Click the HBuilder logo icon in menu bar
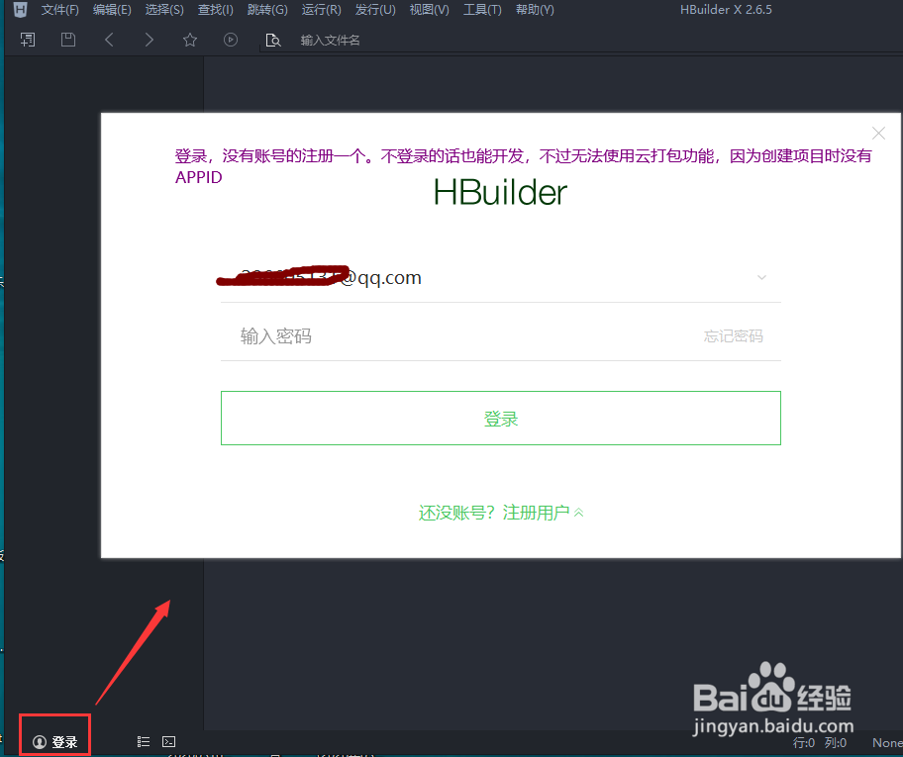The height and width of the screenshot is (757, 903). point(20,10)
